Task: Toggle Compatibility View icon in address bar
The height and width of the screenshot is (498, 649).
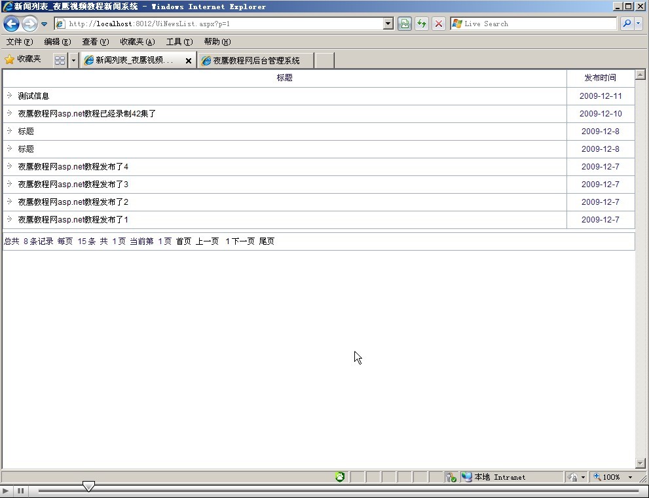Action: coord(405,24)
